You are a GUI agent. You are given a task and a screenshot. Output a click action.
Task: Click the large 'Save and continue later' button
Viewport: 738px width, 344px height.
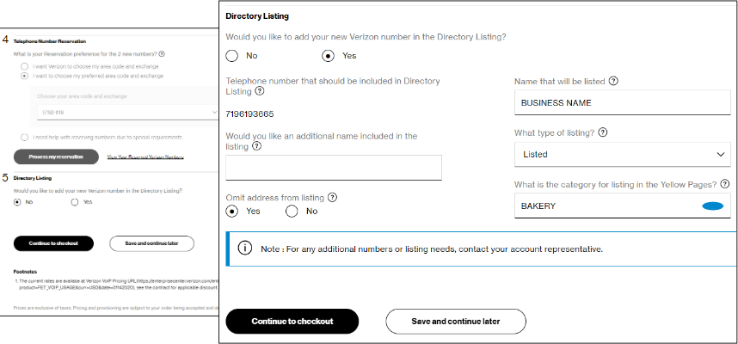click(x=455, y=321)
